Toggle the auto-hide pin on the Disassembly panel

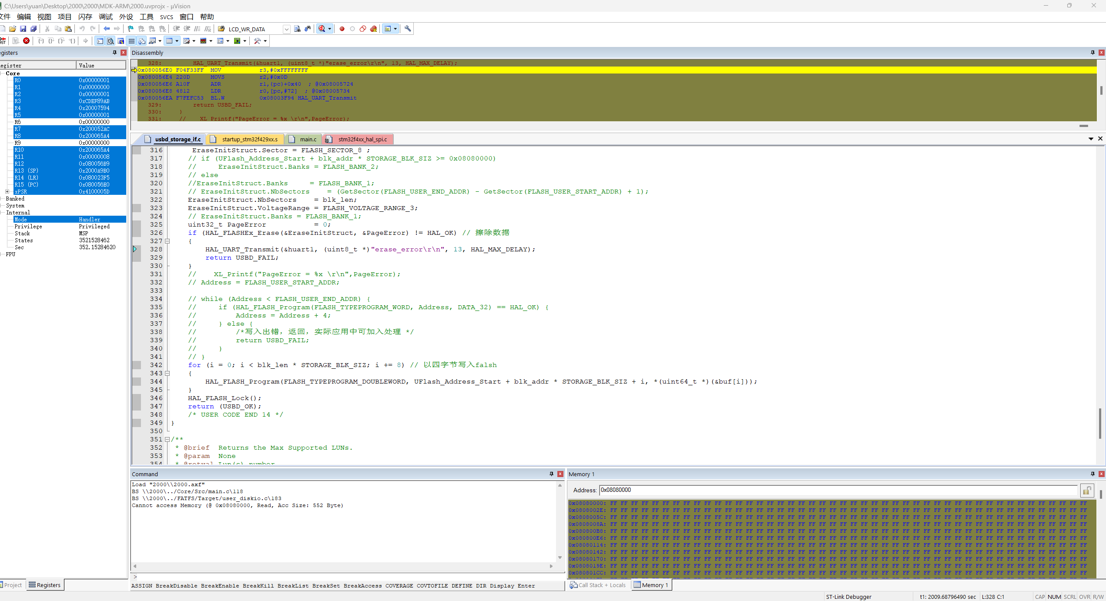[x=1093, y=53]
